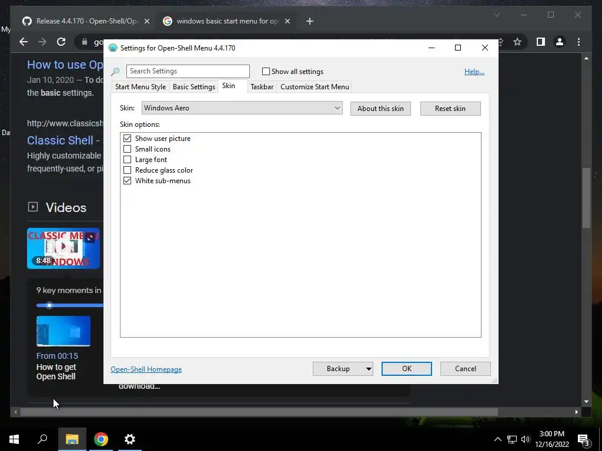Click the horizontal scrollbar in Chrome
Image resolution: width=602 pixels, height=451 pixels.
(259, 412)
